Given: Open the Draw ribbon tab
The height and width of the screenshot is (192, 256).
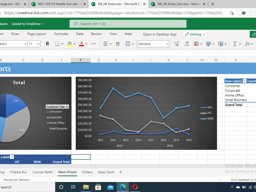Looking at the screenshot, I should pos(15,34).
